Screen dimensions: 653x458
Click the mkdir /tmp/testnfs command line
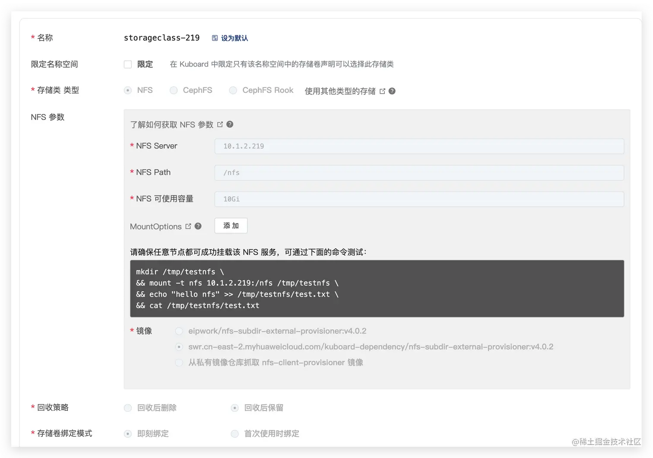pyautogui.click(x=180, y=272)
